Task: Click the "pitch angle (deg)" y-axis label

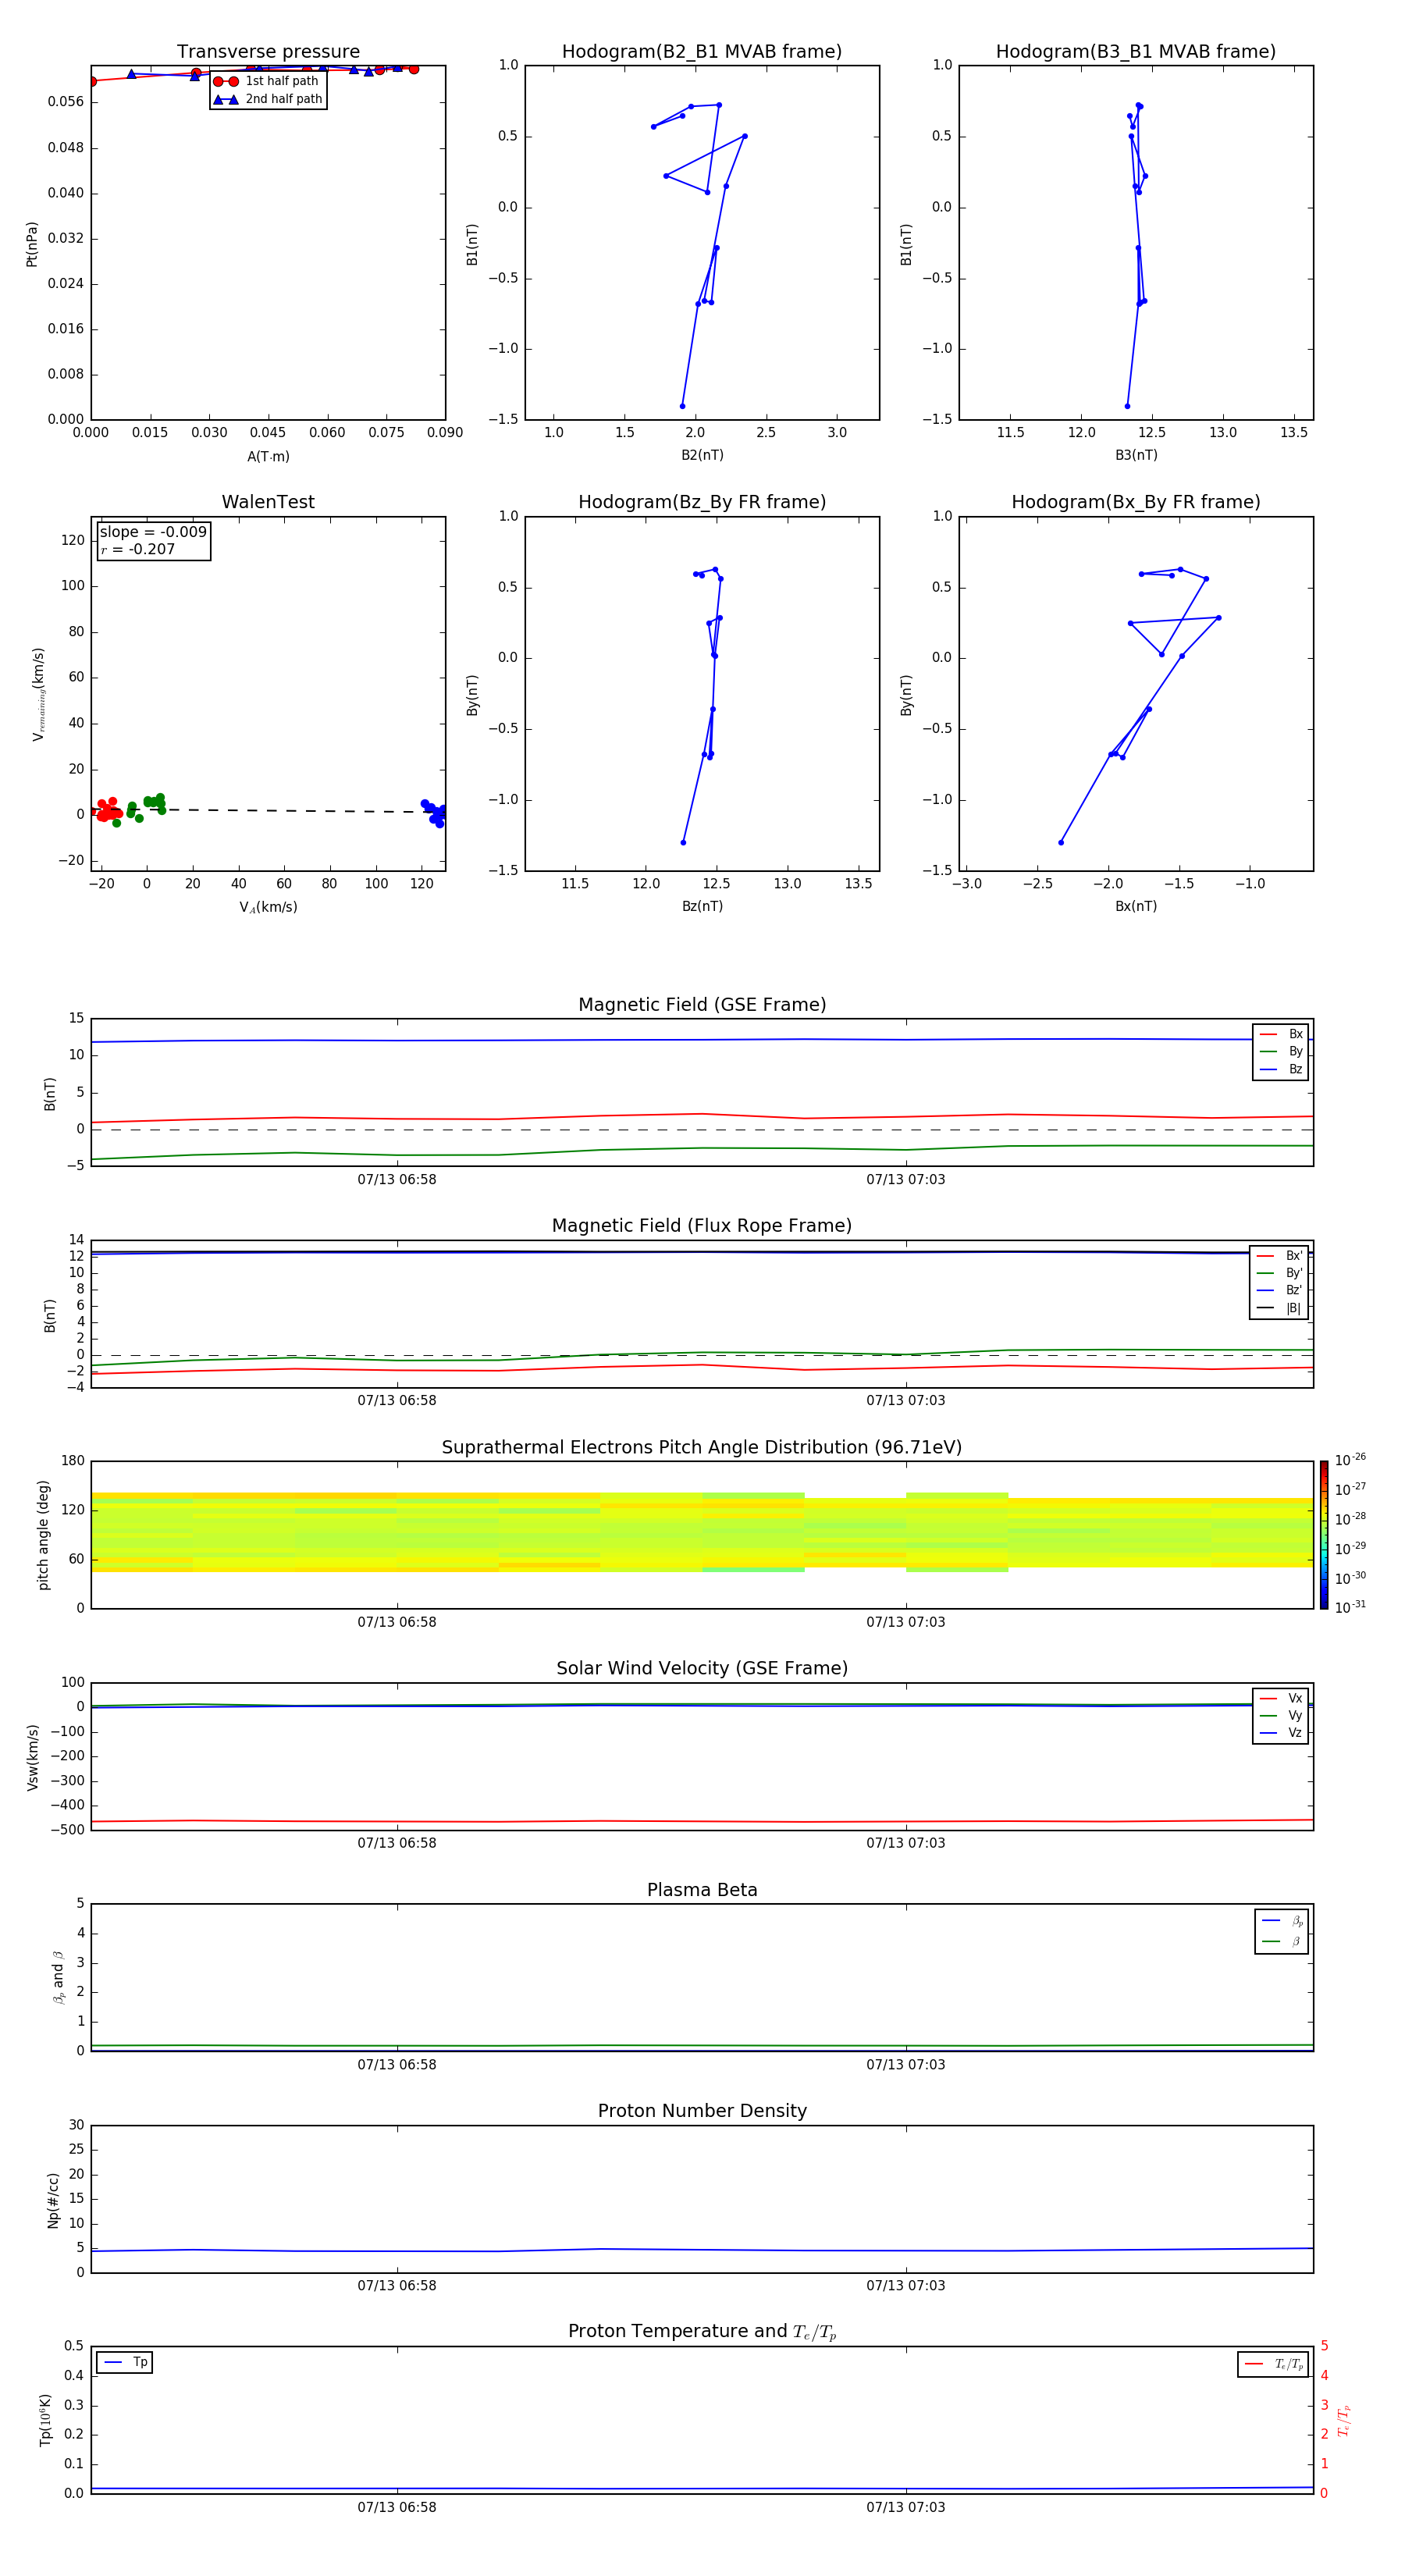Action: [x=43, y=1535]
